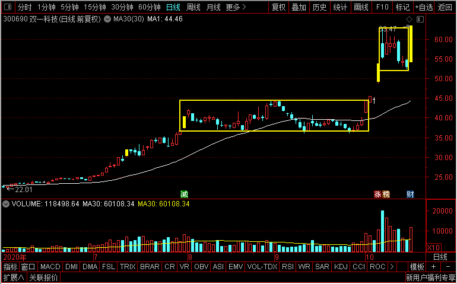Select the SAR indicator

[322, 267]
